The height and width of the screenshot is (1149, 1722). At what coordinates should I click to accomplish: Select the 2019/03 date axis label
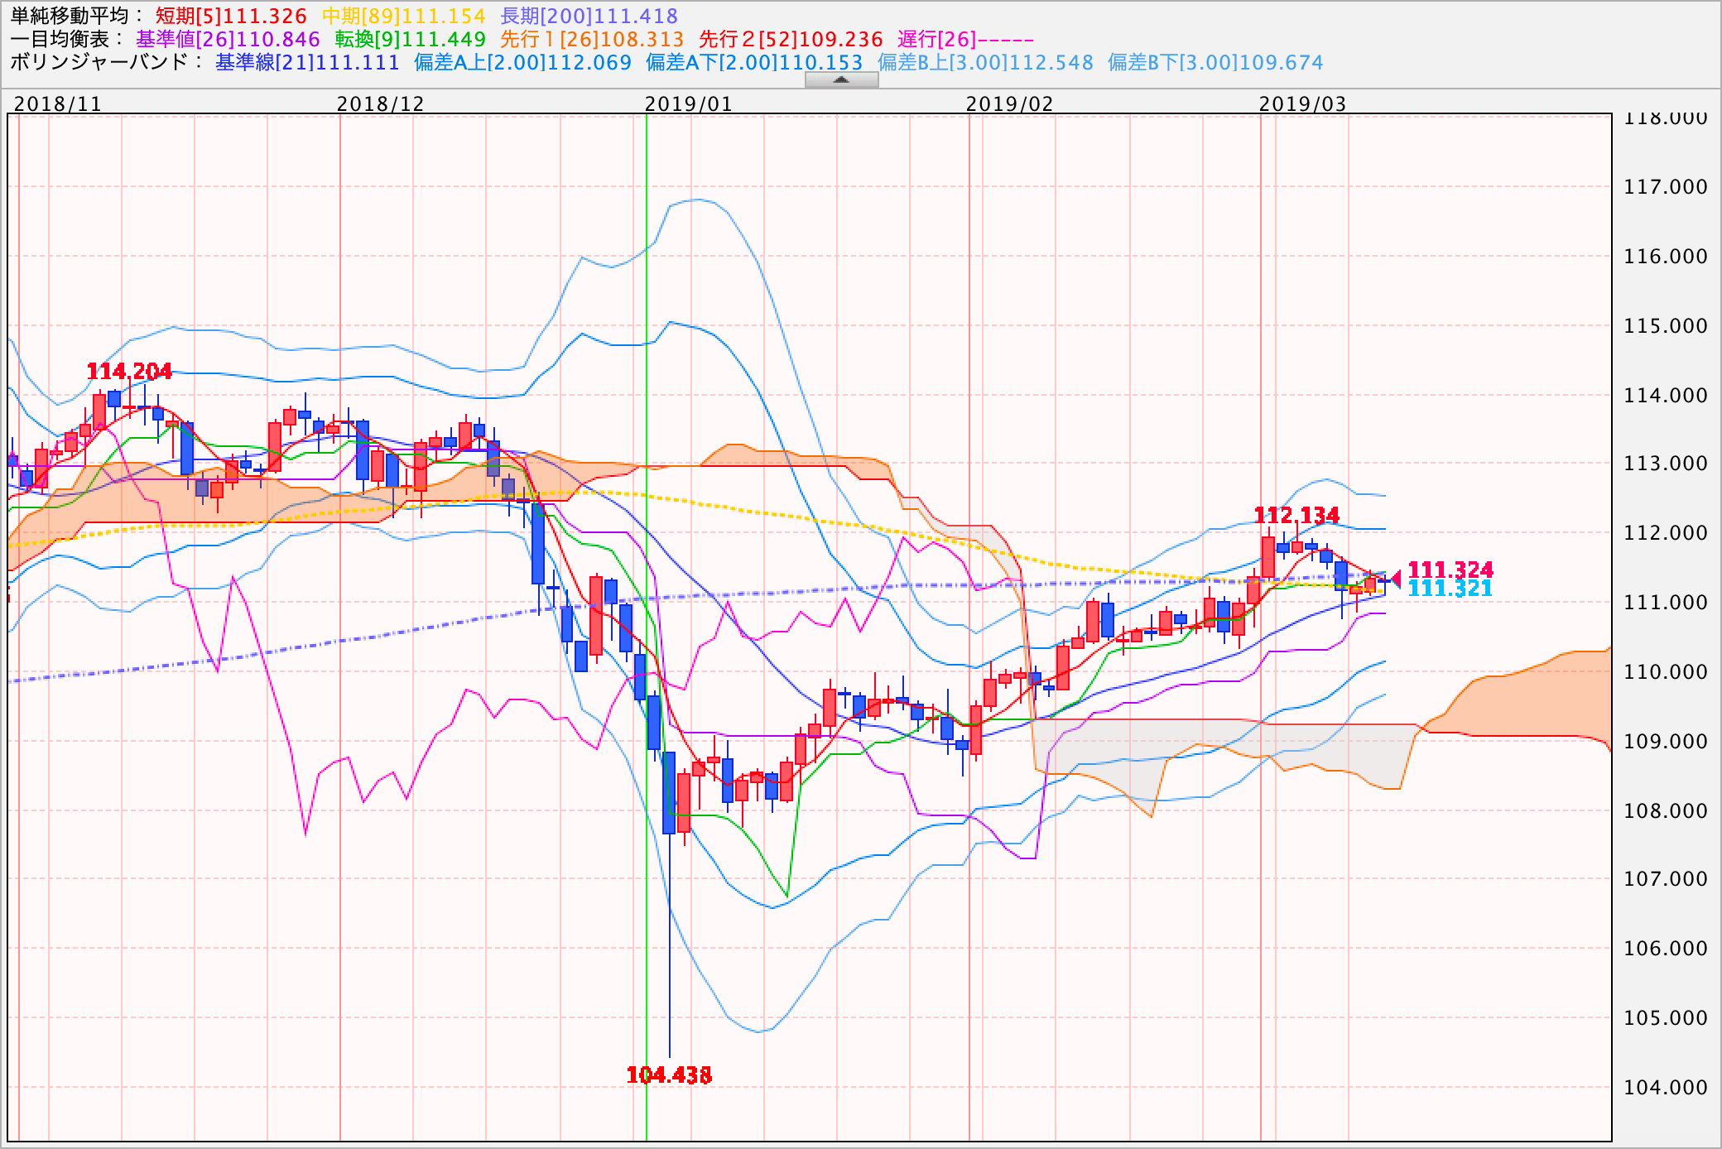pyautogui.click(x=1303, y=103)
